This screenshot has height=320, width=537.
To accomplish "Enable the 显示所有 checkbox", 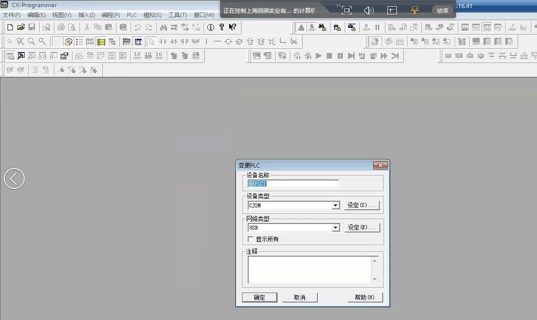I will tap(251, 239).
